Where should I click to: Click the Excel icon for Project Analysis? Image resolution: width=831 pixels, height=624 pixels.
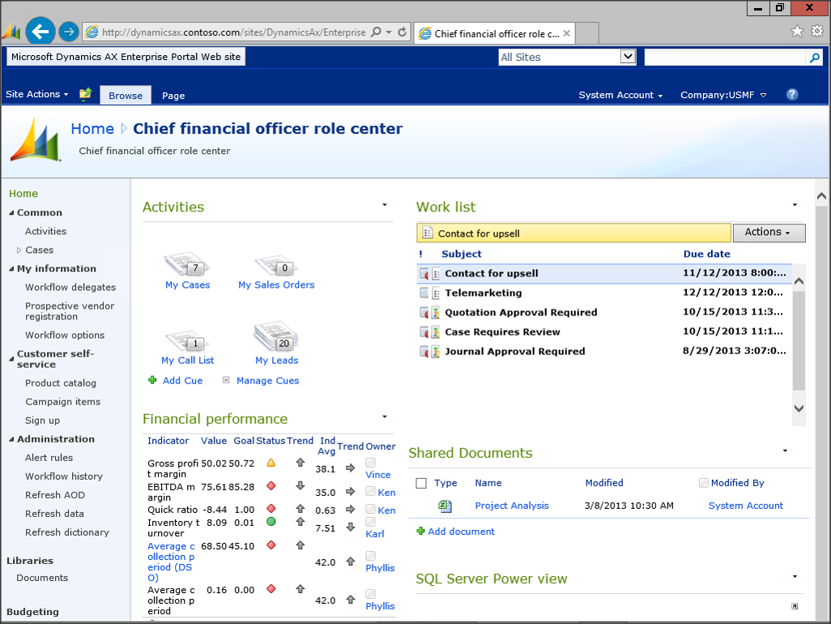pos(445,506)
